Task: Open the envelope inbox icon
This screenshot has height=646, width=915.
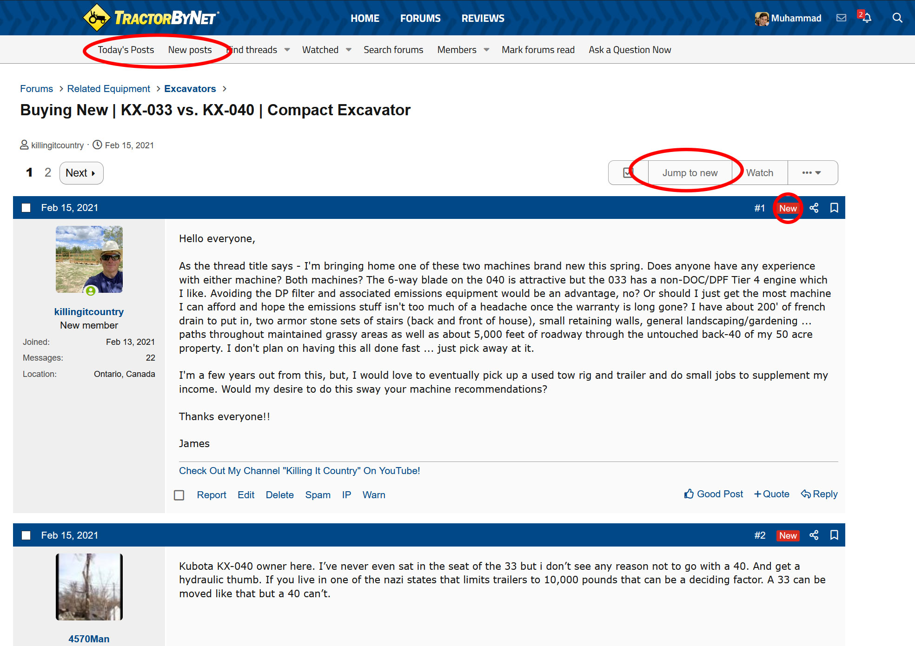Action: pyautogui.click(x=841, y=18)
